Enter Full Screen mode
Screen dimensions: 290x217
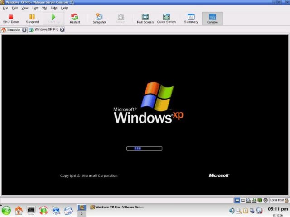click(145, 19)
